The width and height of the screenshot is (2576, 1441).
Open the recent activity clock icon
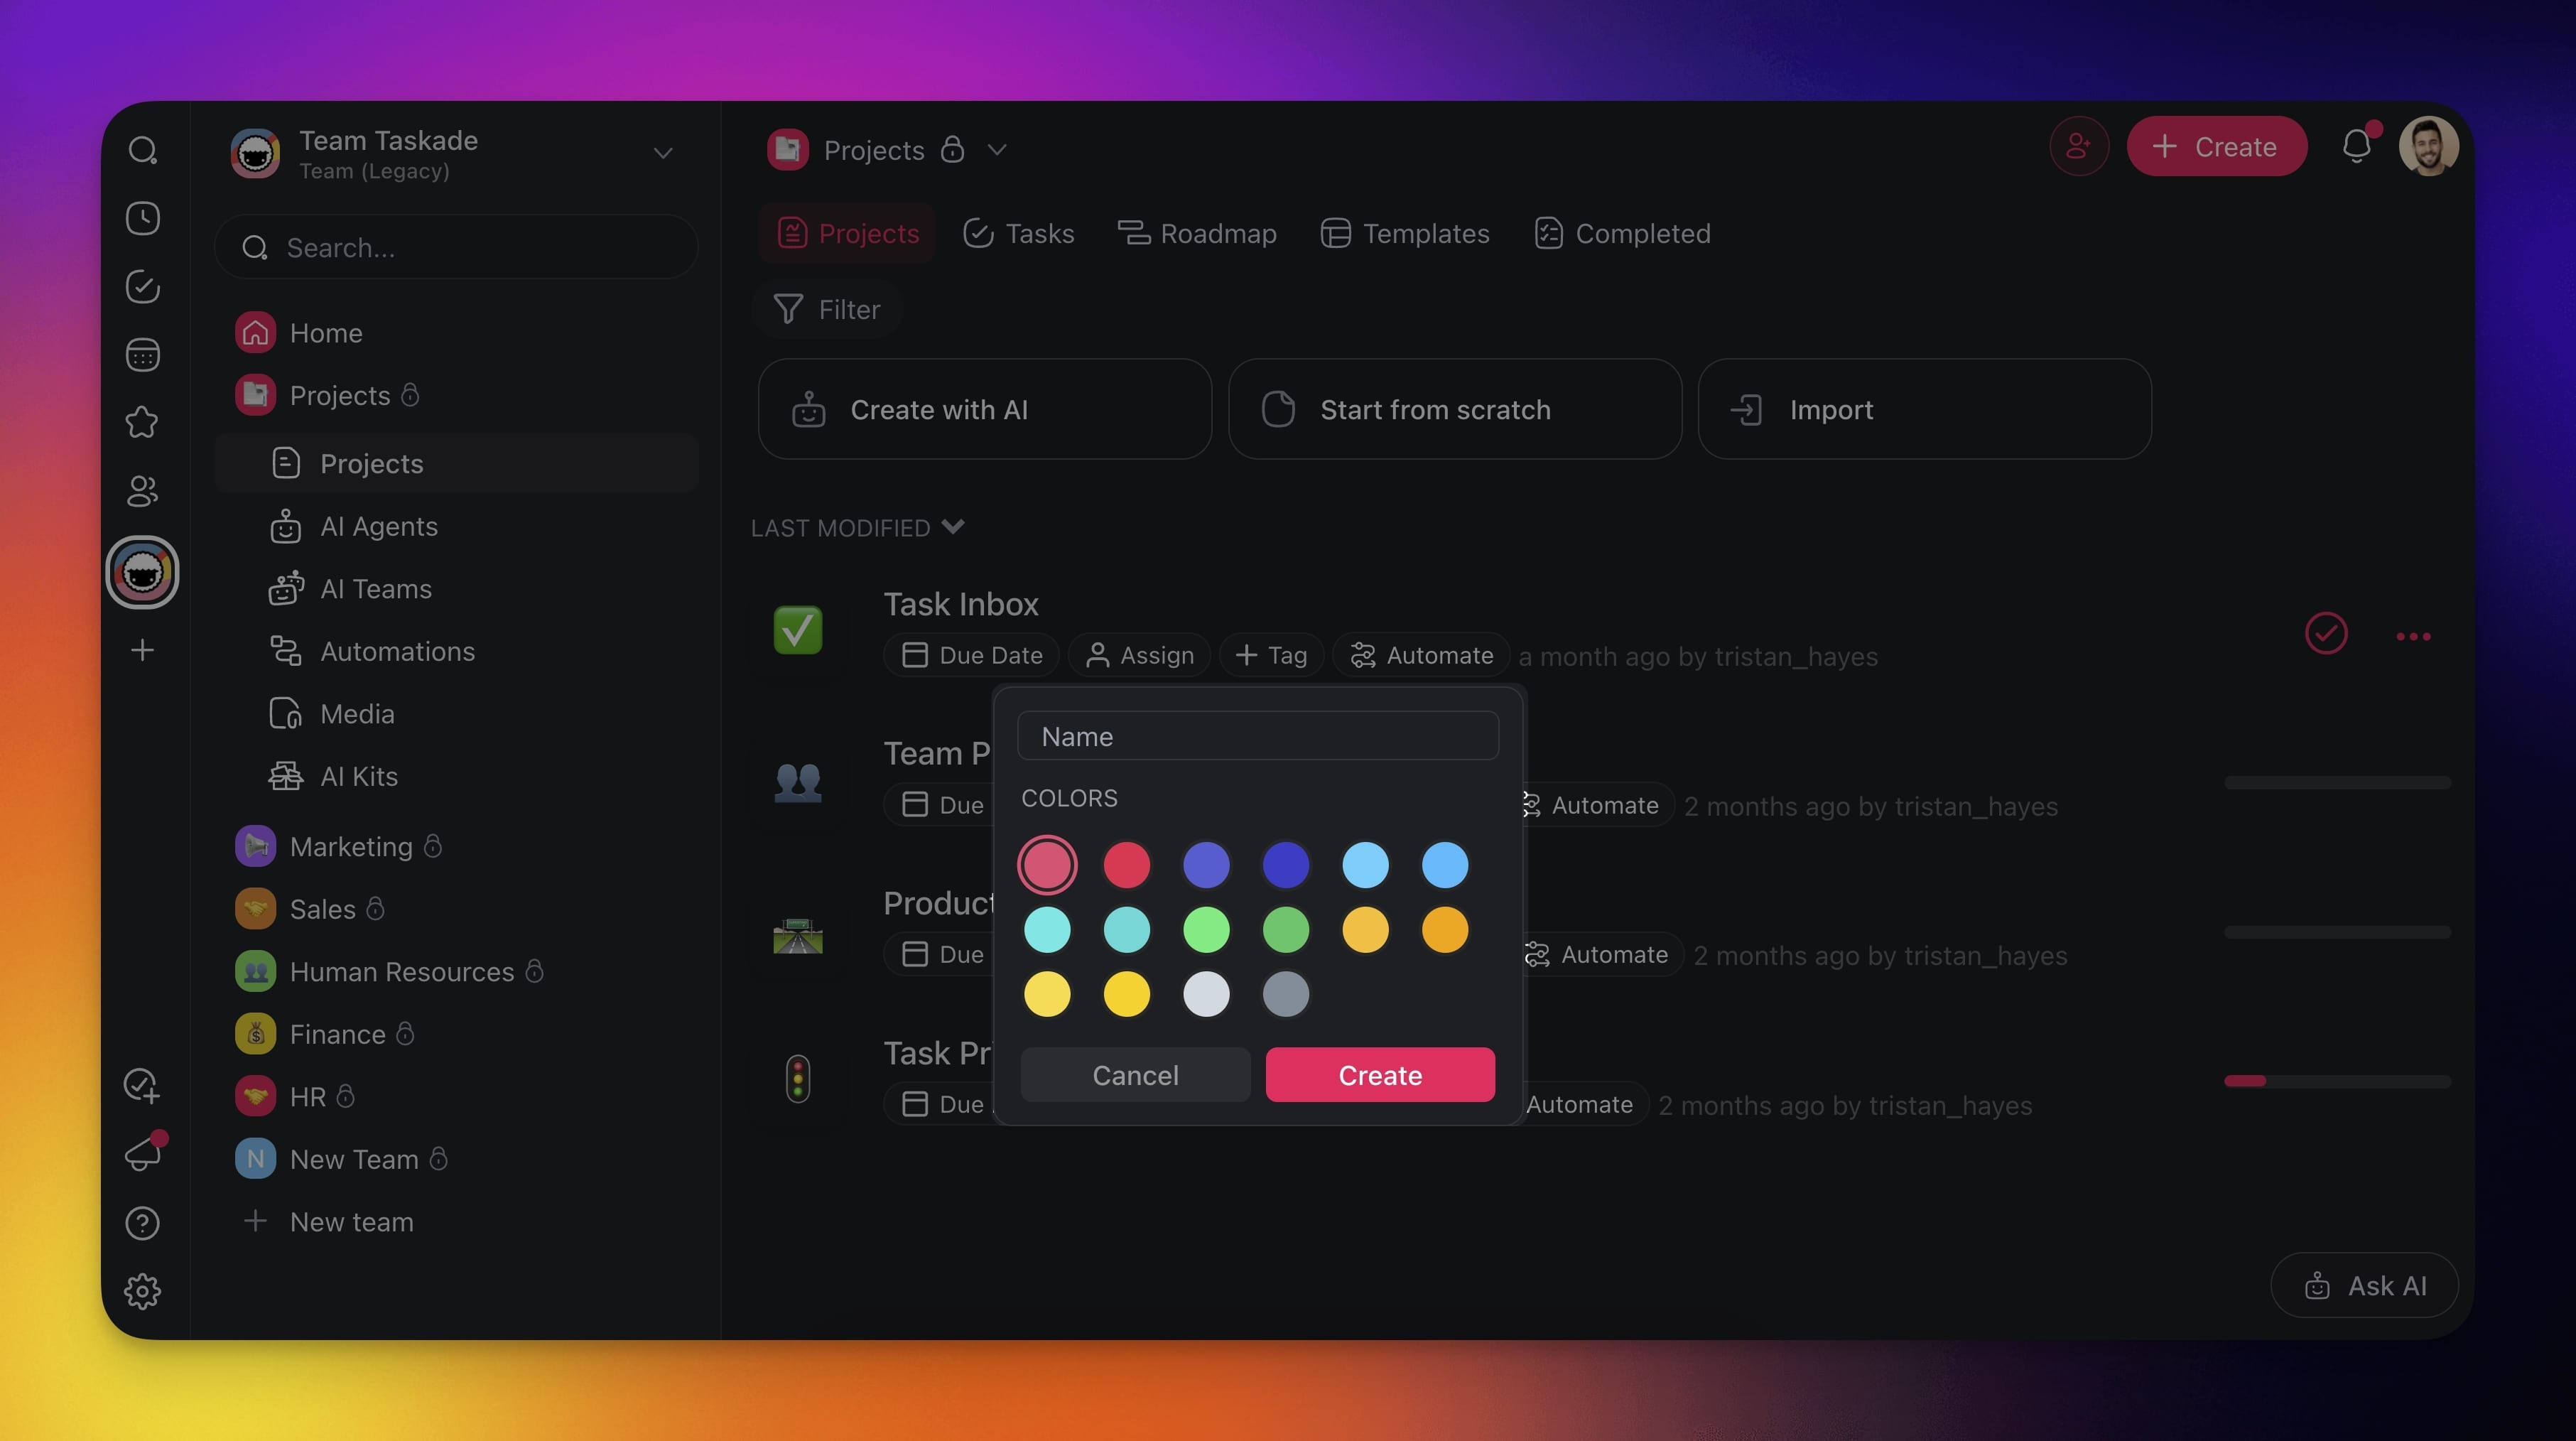142,218
